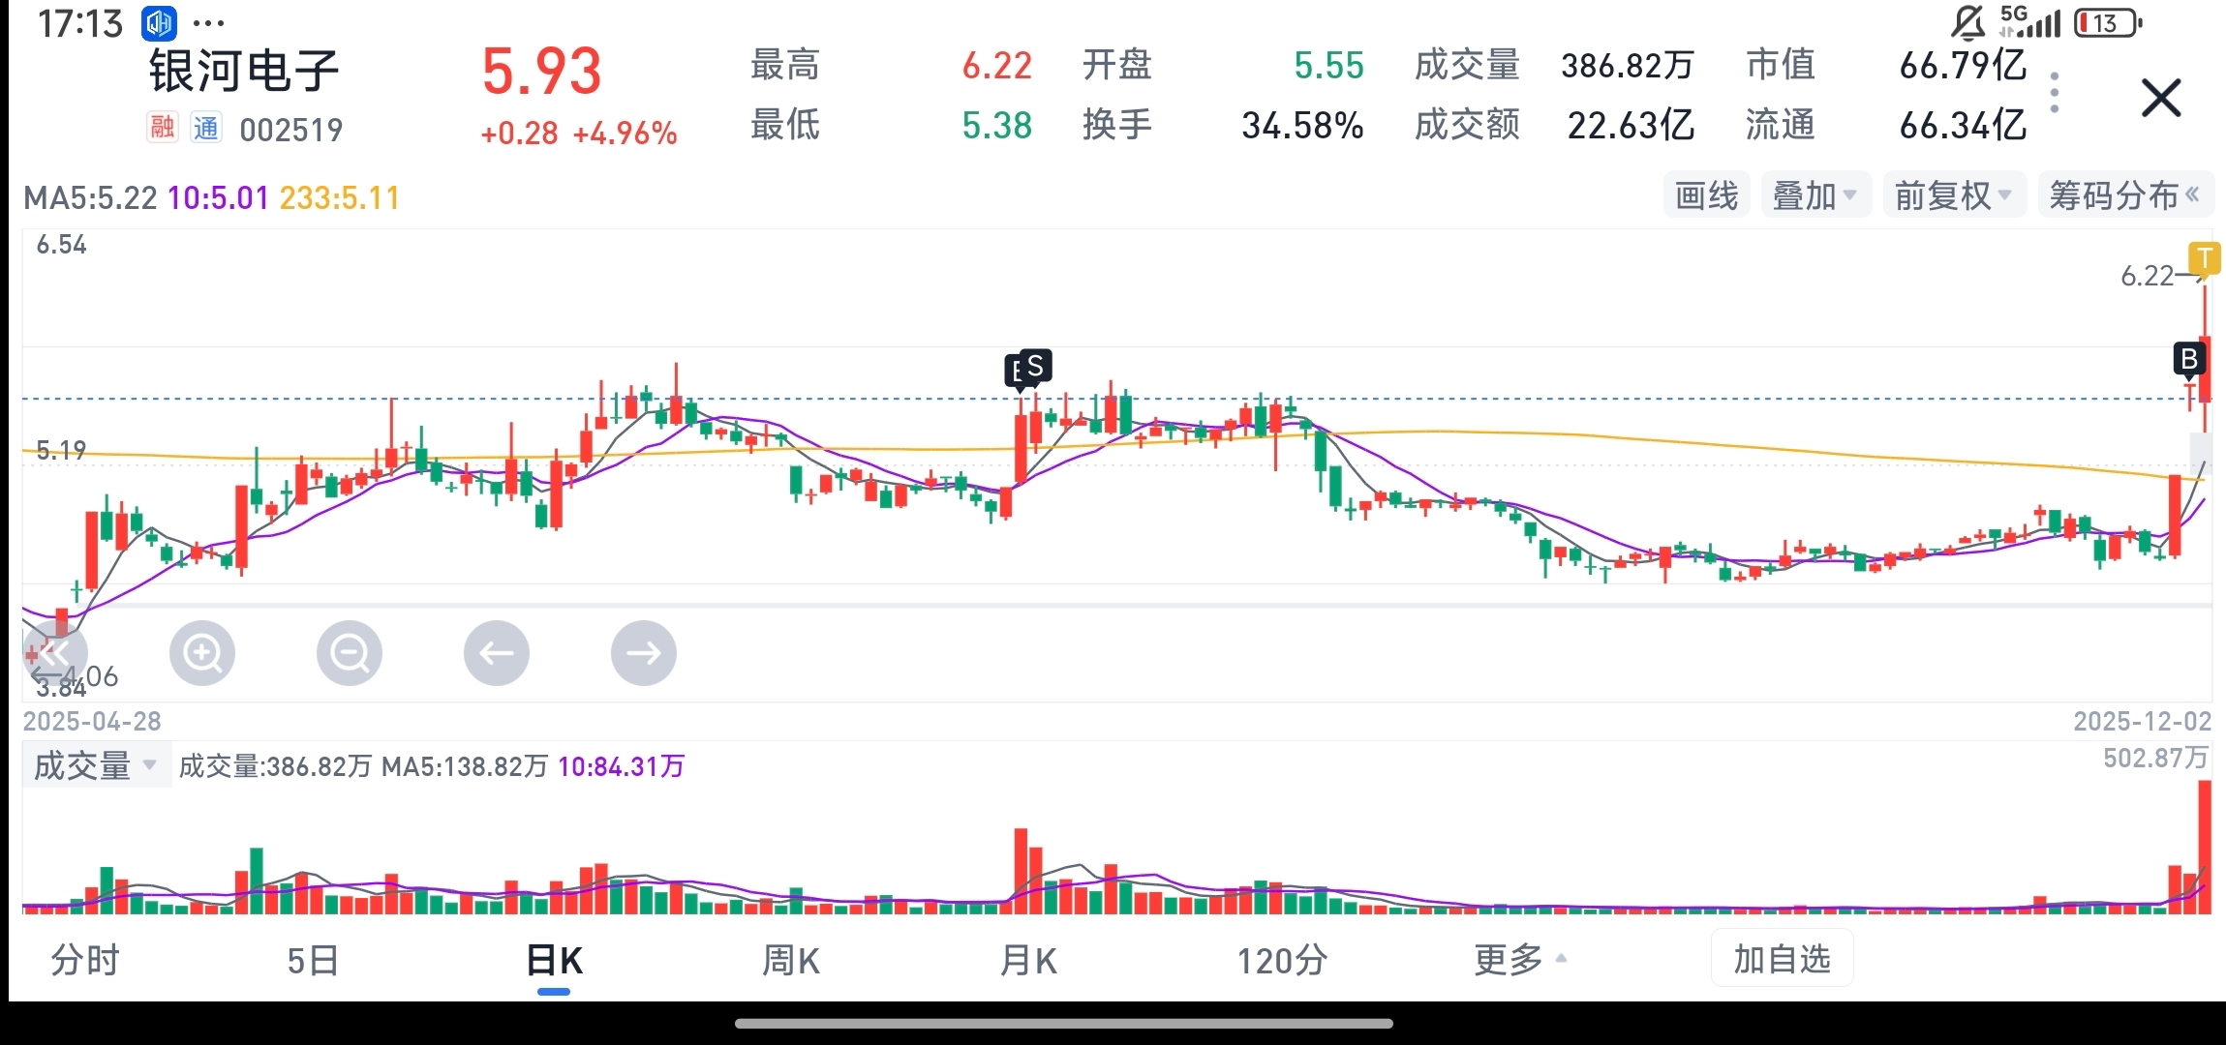Tap the 通 stock connect badge
Screen dimensions: 2226x1045
(x=205, y=128)
